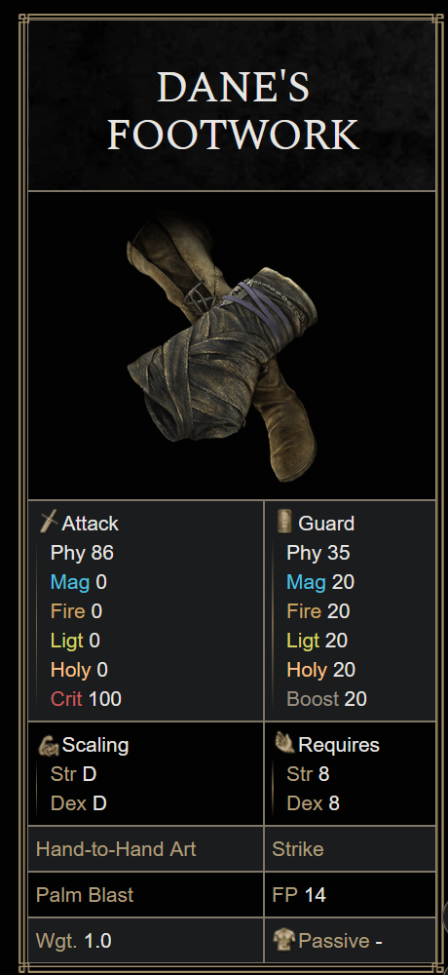
Task: Click the Fire guard stat label
Action: pos(305,611)
